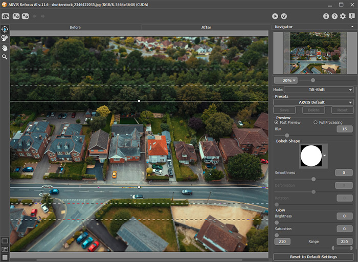Open program info icon
358x262 pixels.
(326, 16)
